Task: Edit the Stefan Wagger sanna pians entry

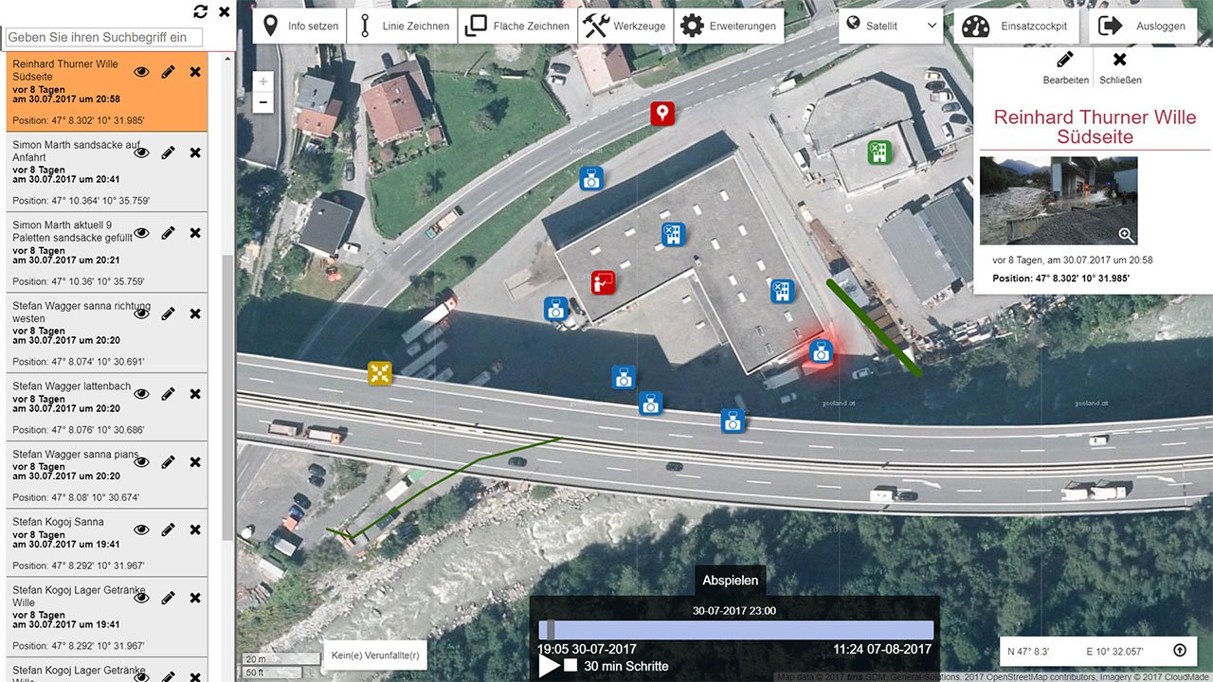Action: 169,462
